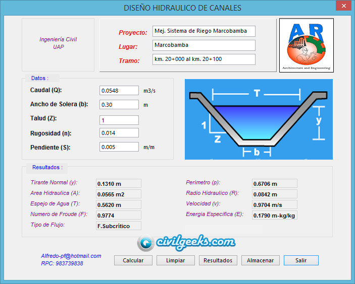355x284 pixels.
Task: Click the trapezoidal channel diagram image
Action: tap(259, 119)
